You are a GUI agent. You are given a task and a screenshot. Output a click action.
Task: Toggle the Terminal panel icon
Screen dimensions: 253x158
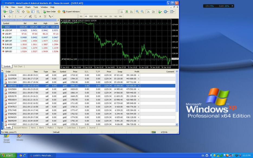(33, 12)
